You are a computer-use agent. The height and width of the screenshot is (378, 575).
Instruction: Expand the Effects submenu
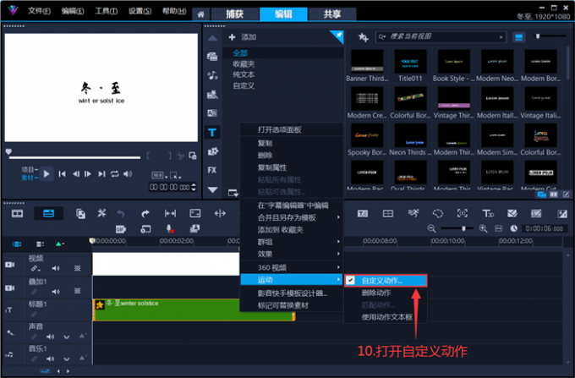[x=338, y=254]
